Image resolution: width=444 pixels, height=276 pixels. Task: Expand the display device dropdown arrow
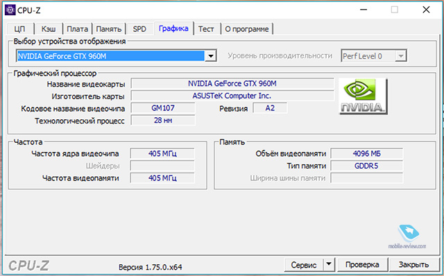pyautogui.click(x=210, y=55)
